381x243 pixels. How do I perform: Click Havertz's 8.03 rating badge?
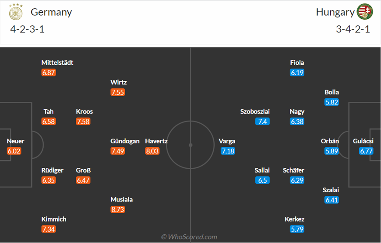(x=152, y=151)
